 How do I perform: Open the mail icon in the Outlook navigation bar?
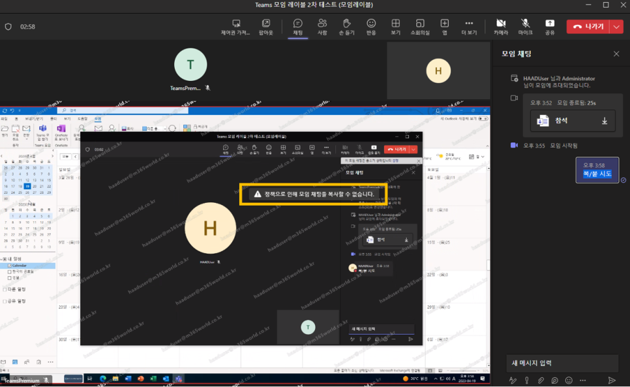coord(3,362)
